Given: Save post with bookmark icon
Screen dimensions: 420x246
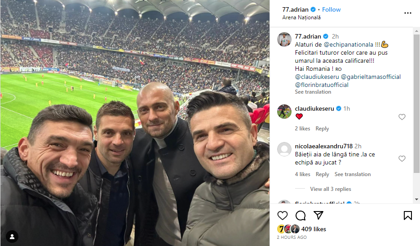Looking at the screenshot, I should (408, 215).
